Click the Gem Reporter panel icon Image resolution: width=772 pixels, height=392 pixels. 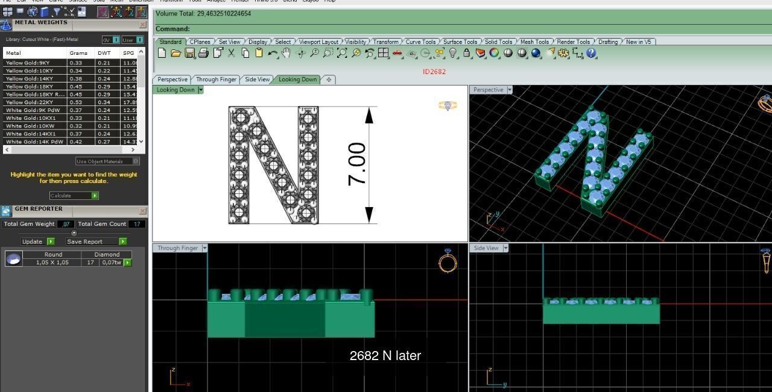pyautogui.click(x=6, y=211)
